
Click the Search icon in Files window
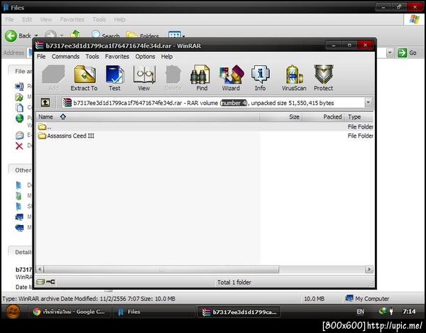coord(105,35)
